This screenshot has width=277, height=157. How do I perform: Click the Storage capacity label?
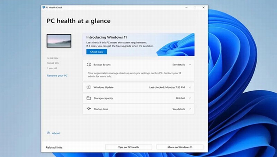tap(103, 98)
